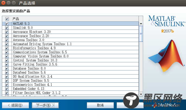Viewport: 186px width, 110px height.
Task: Click the 取消 cancel button
Action: click(100, 105)
